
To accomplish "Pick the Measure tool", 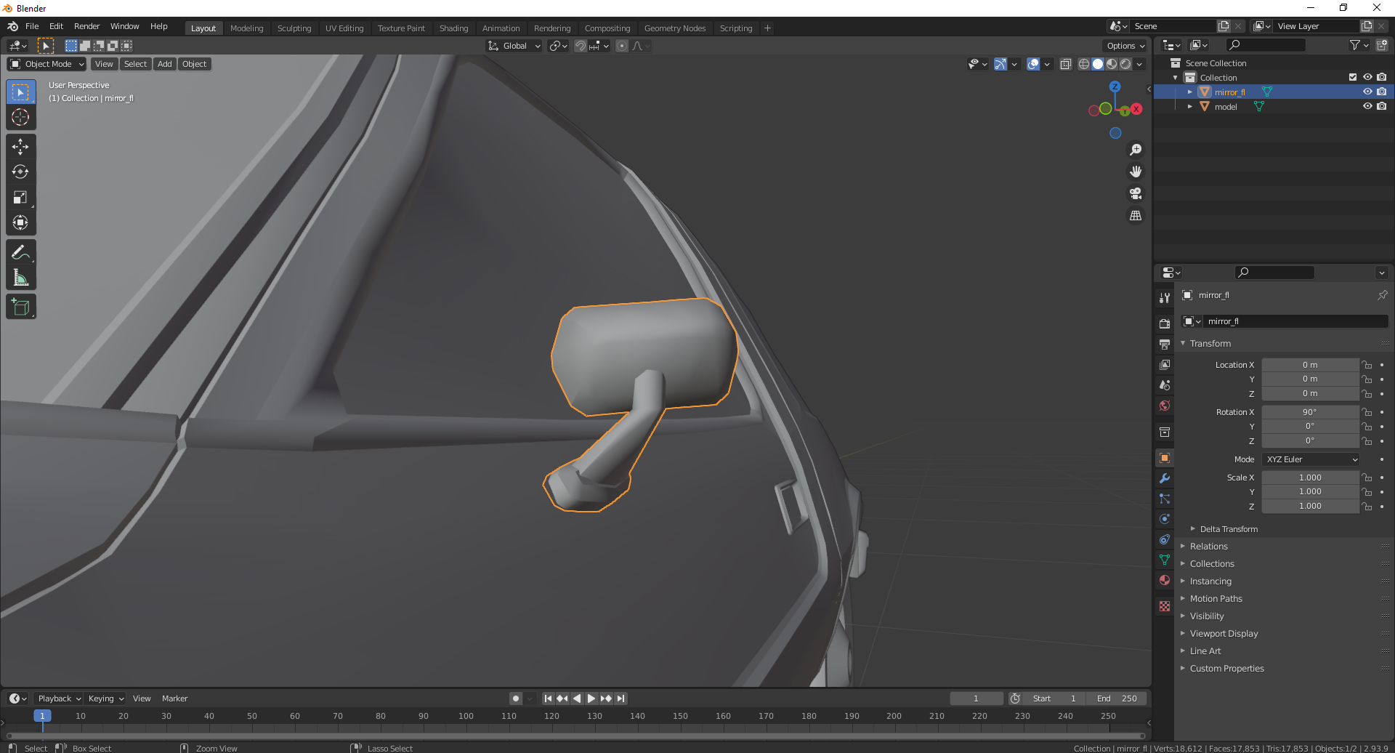I will pos(20,278).
